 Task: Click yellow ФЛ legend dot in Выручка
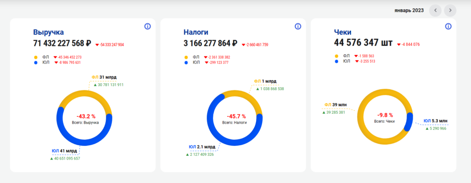[x=36, y=57]
